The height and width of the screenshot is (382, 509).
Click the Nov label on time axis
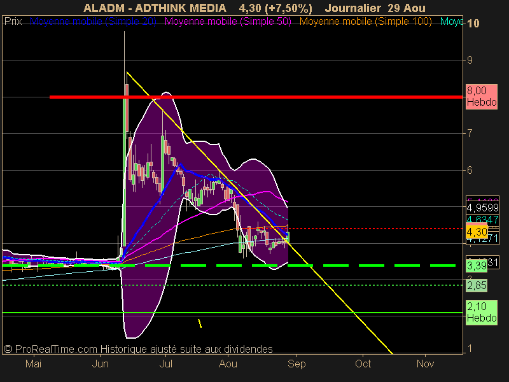click(425, 364)
